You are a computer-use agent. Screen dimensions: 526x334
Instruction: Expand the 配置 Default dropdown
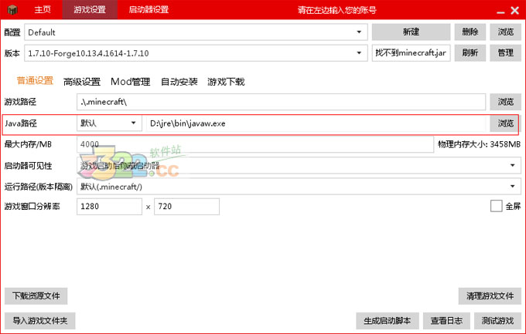tap(196, 32)
